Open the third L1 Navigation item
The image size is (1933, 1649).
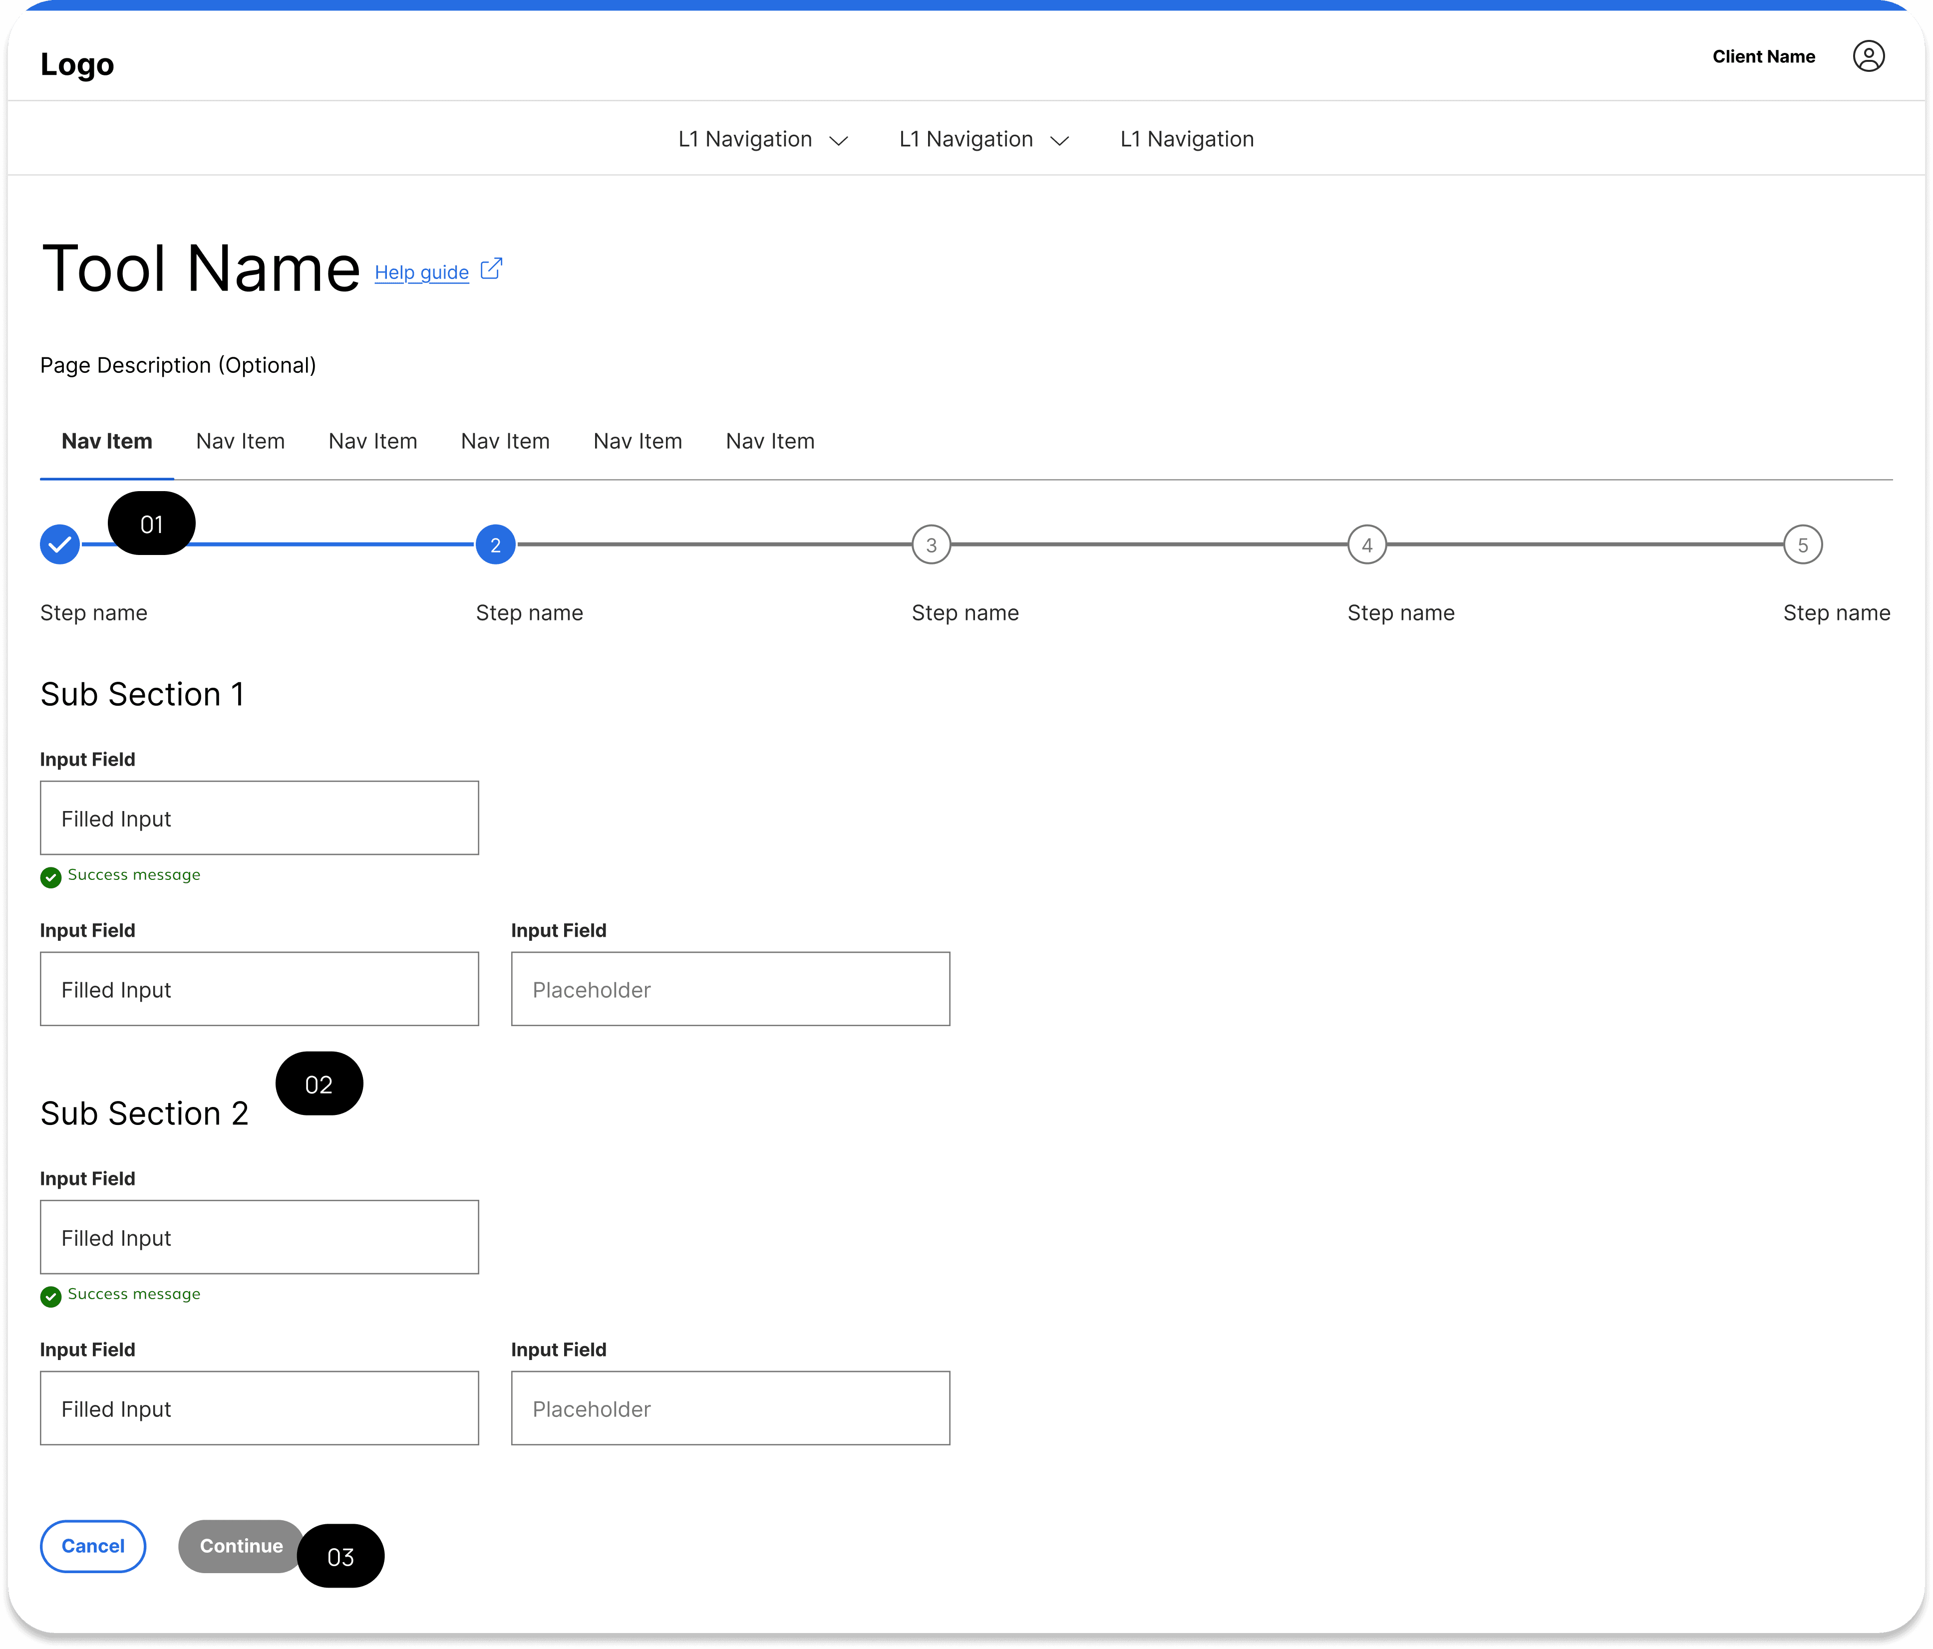click(1187, 139)
